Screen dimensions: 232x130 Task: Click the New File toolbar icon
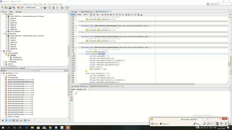[3, 8]
